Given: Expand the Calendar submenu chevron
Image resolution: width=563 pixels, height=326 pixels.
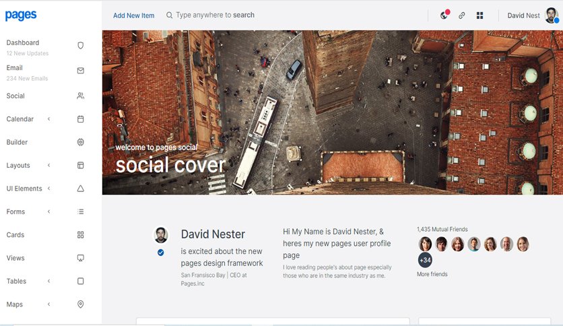Looking at the screenshot, I should [x=49, y=119].
